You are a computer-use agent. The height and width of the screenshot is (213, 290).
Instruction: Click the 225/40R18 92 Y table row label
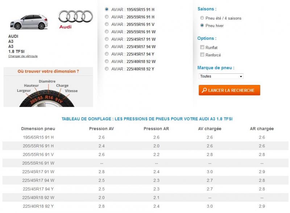coord(38,206)
